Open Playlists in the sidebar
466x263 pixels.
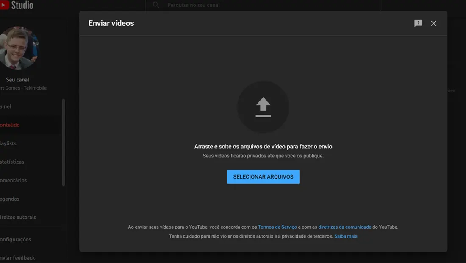pos(8,143)
